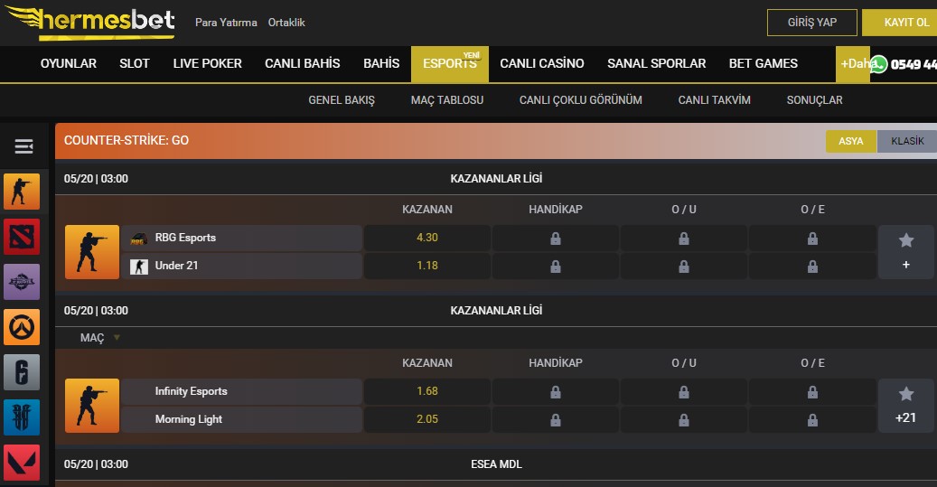
Task: Expand the MAÇ dropdown
Action: coord(99,338)
